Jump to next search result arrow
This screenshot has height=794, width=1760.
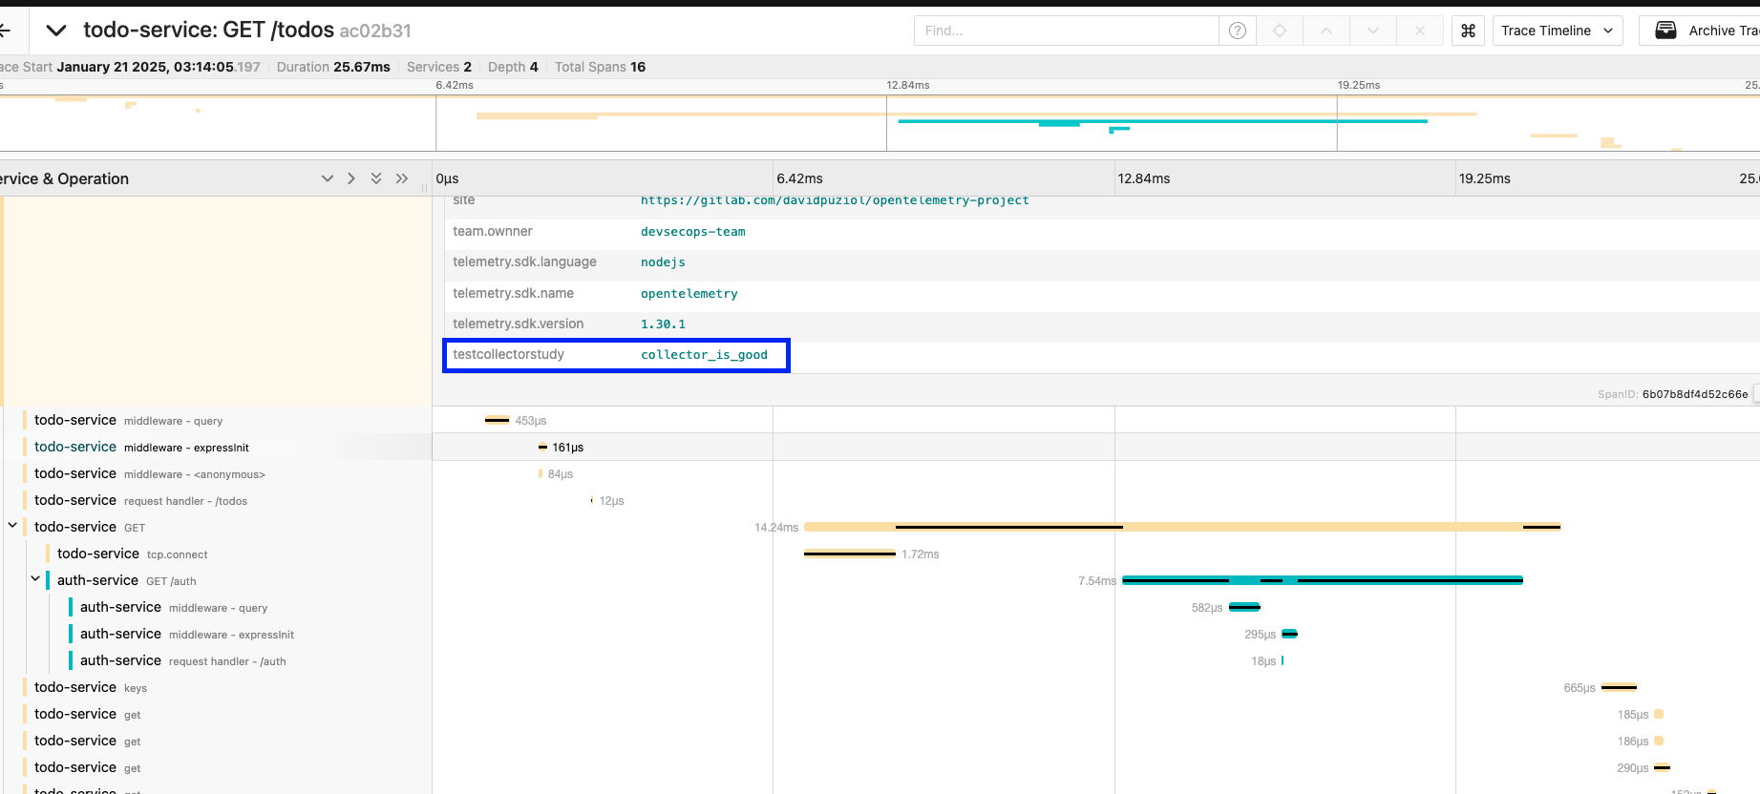click(x=1372, y=31)
